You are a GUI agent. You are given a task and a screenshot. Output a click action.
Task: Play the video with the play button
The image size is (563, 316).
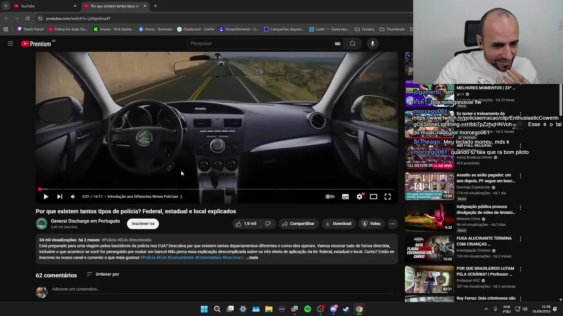(x=46, y=197)
